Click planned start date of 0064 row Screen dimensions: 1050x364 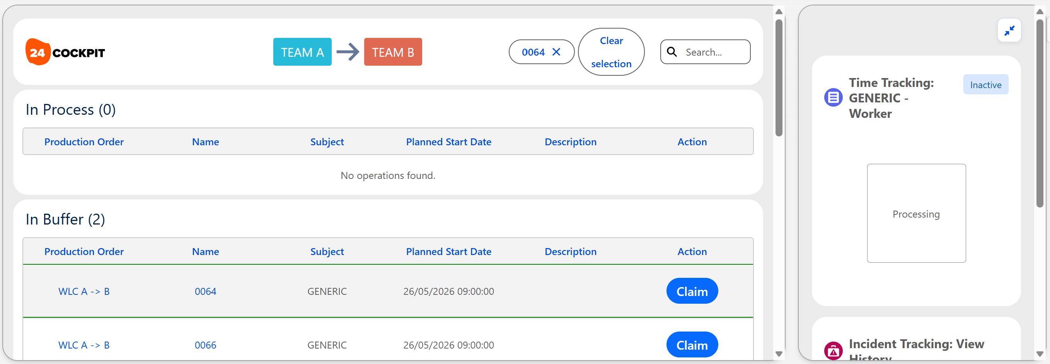tap(448, 291)
